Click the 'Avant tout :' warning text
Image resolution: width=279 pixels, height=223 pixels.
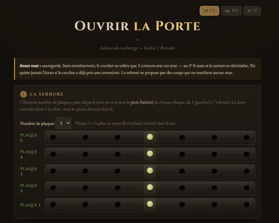tap(30, 66)
